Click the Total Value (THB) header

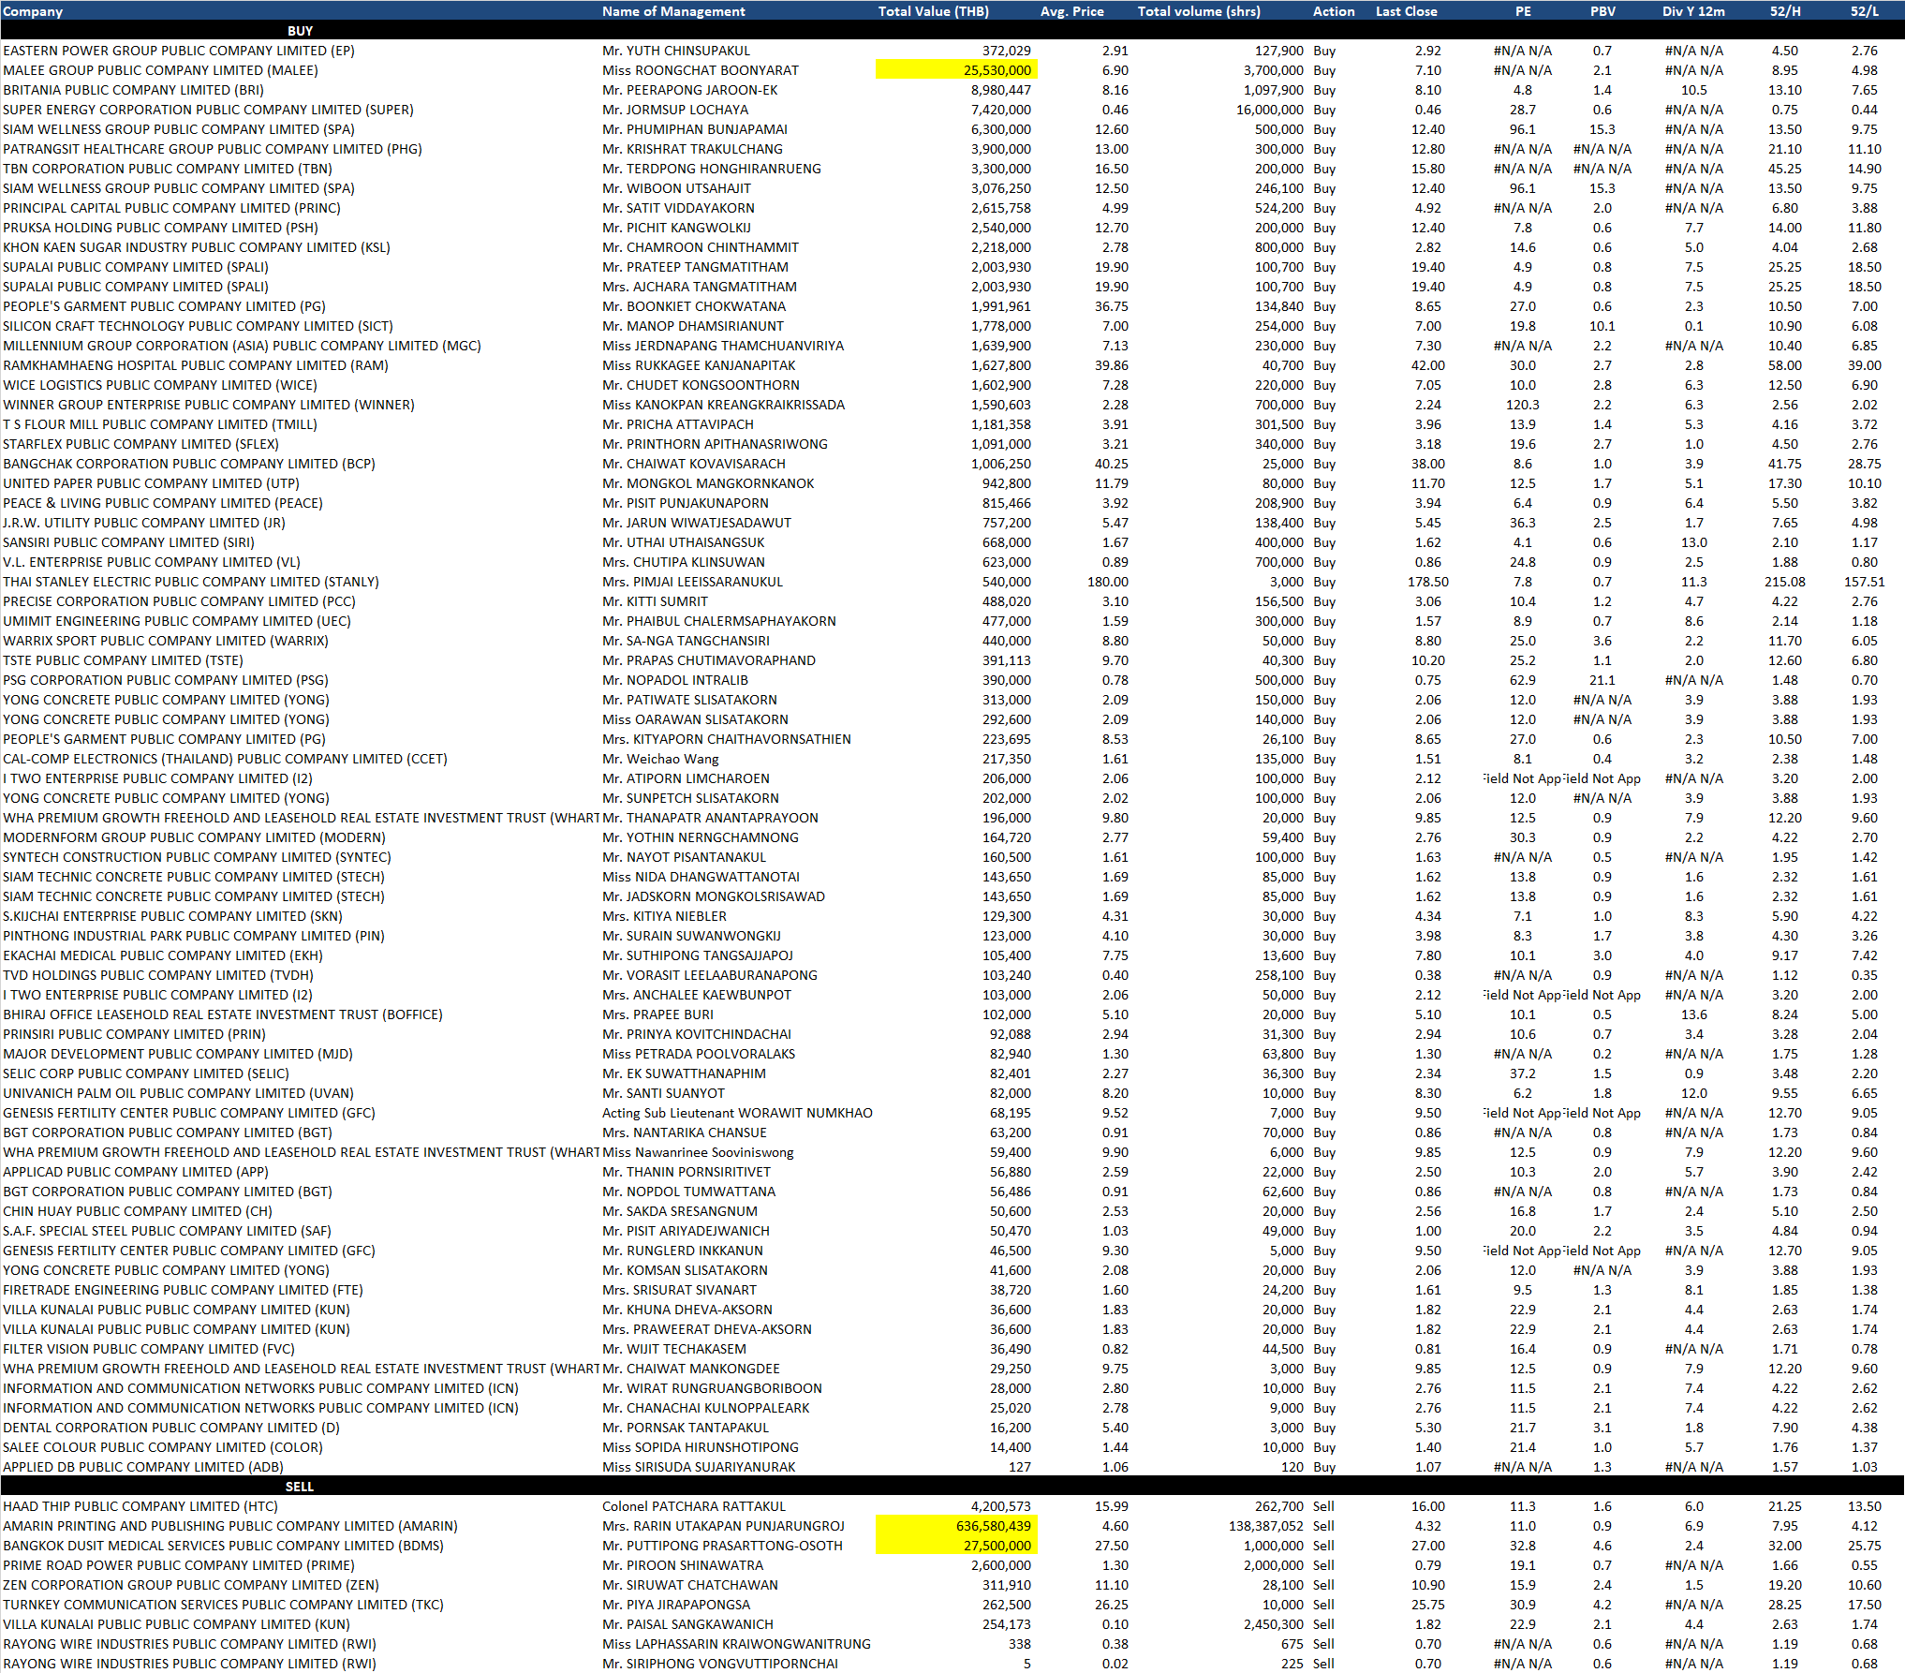point(933,11)
